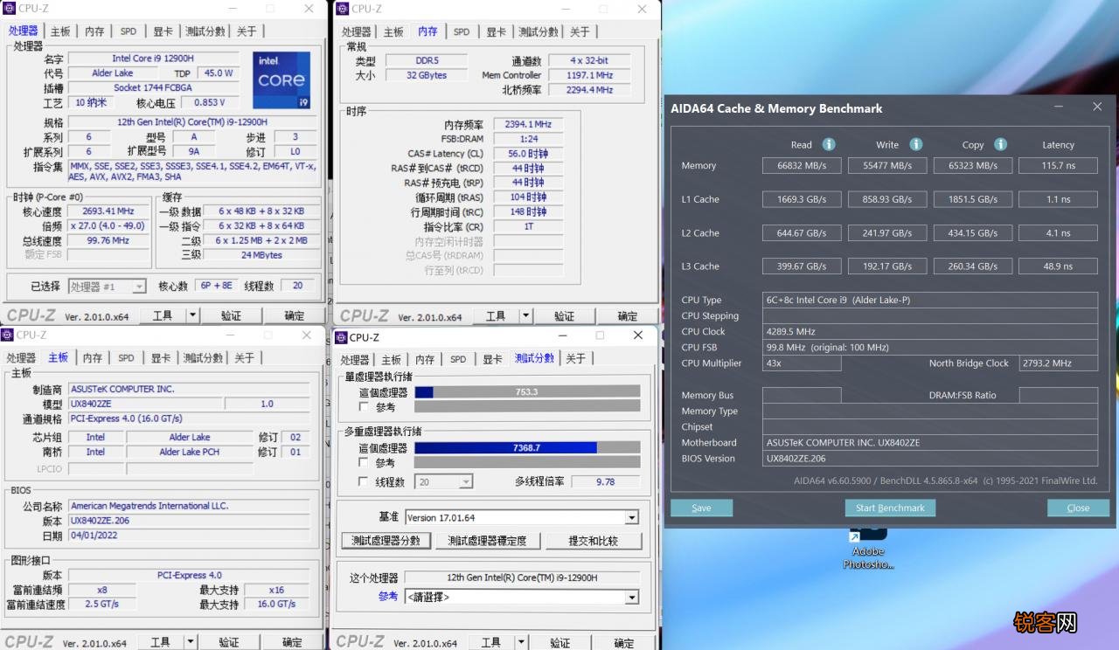
Task: Click the 工具 button in the mainboard CPU-Z window
Action: pos(160,642)
